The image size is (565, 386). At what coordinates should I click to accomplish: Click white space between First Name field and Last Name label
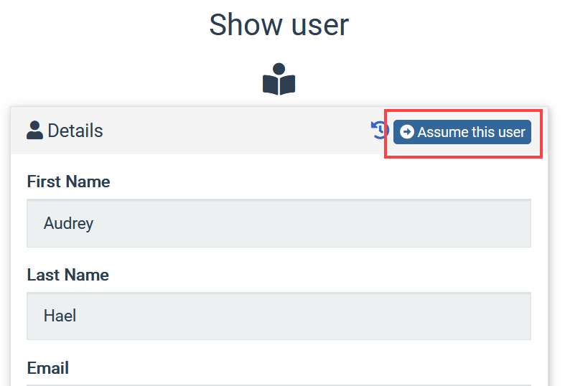(x=279, y=257)
